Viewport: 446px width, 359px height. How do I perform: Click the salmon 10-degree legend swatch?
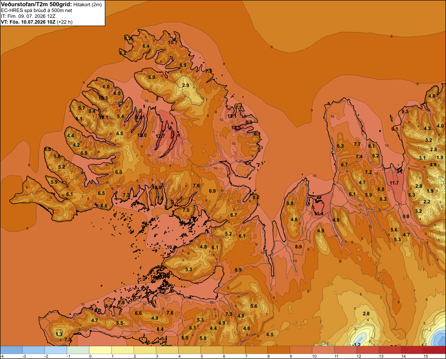pos(323,350)
